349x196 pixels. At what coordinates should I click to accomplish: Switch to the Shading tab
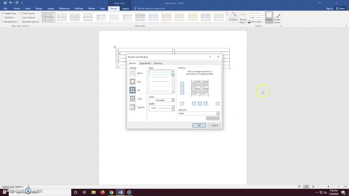158,63
